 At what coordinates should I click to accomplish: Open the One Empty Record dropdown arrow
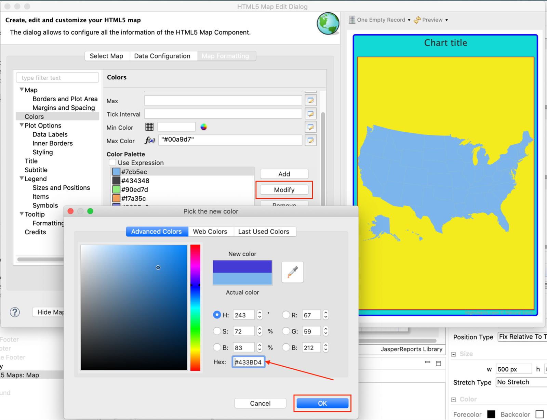[x=409, y=20]
